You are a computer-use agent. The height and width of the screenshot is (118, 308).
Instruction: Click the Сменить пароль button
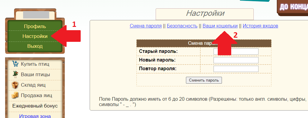pos(204,80)
